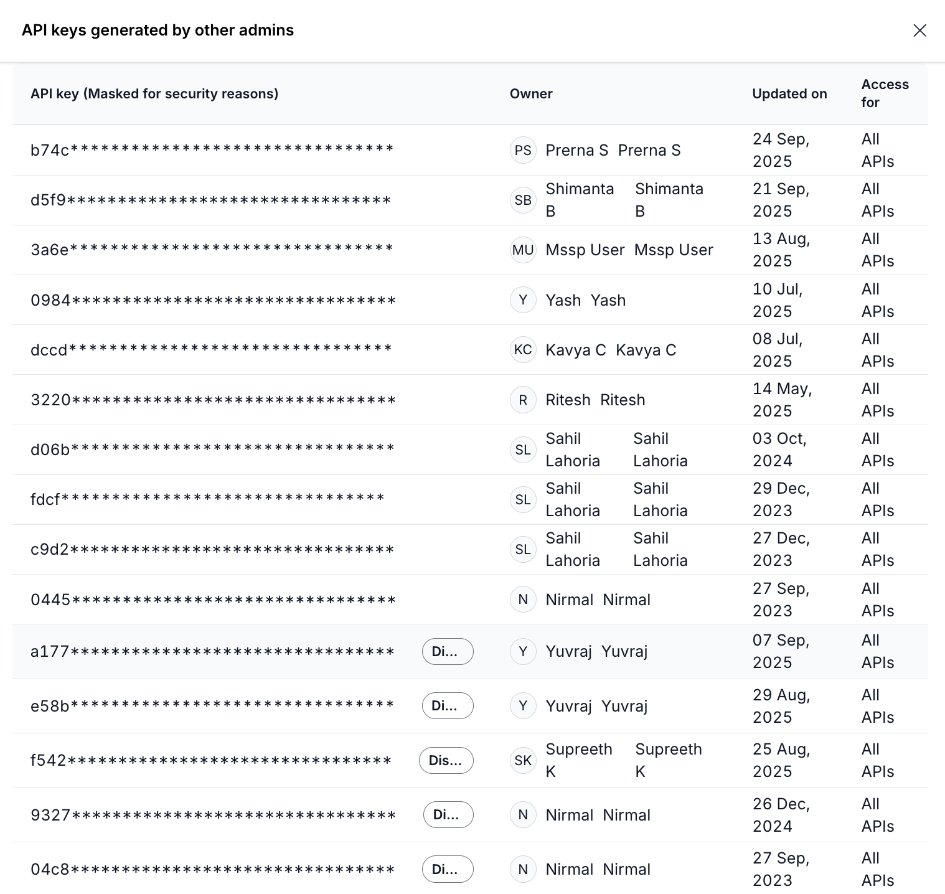The image size is (945, 894).
Task: Click the MU avatar for Mssp User
Action: pos(523,250)
